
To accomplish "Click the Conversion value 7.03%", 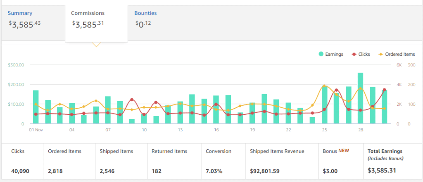I will [x=214, y=171].
